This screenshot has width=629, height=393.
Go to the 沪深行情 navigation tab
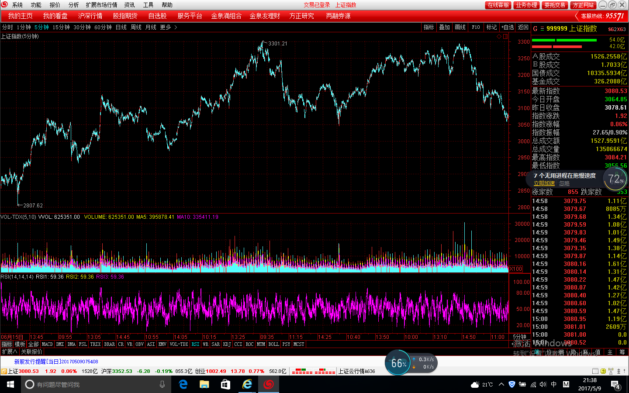[90, 16]
